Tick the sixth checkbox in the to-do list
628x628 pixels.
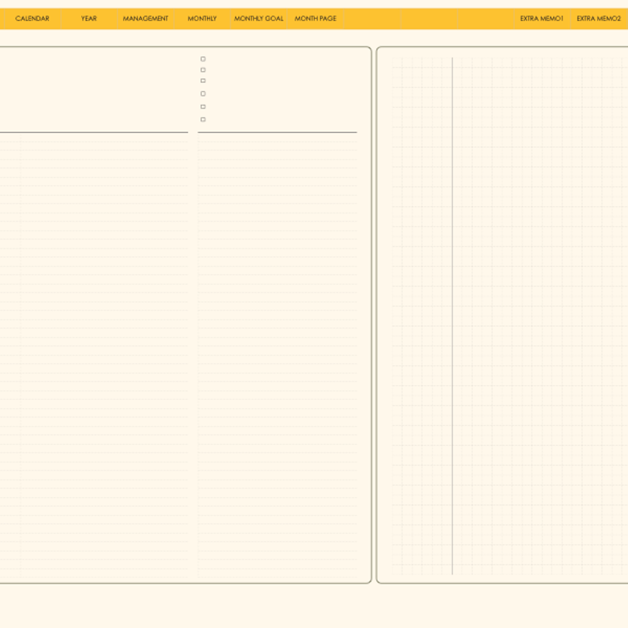203,119
